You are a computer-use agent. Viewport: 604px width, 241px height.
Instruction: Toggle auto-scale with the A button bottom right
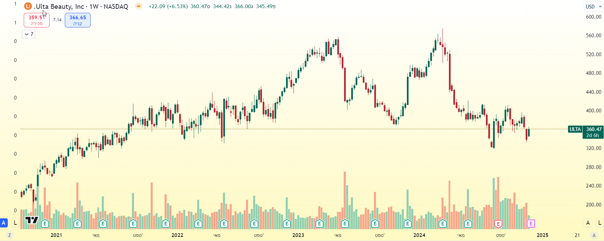tap(588, 223)
